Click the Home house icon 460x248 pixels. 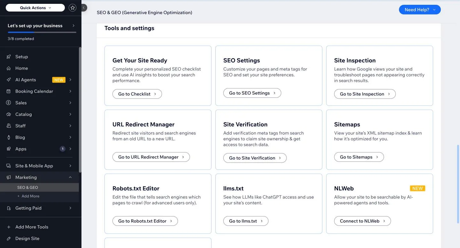tap(9, 68)
